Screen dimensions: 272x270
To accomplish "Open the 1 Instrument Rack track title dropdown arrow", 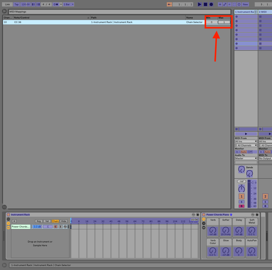I will [x=255, y=12].
